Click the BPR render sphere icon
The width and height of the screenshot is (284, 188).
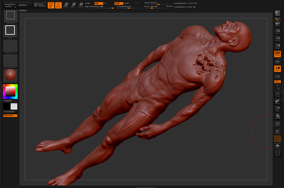click(x=278, y=13)
